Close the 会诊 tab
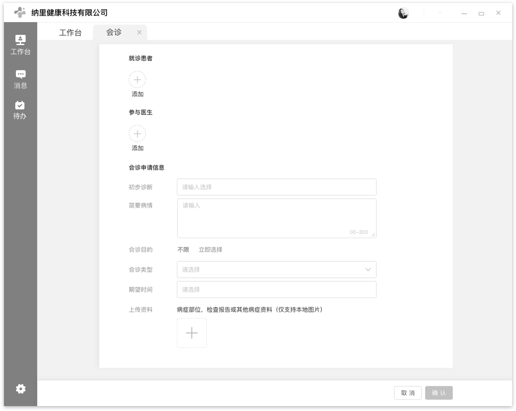Viewport: 516px width, 411px height. click(x=139, y=32)
